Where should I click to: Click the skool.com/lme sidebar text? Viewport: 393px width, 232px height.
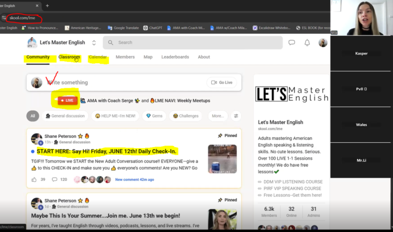[270, 129]
